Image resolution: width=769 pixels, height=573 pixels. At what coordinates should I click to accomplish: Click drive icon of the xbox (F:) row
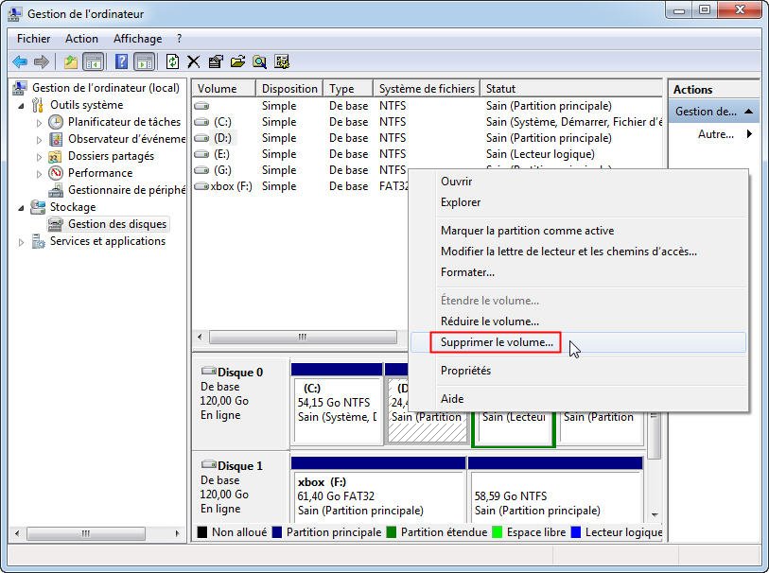(201, 186)
